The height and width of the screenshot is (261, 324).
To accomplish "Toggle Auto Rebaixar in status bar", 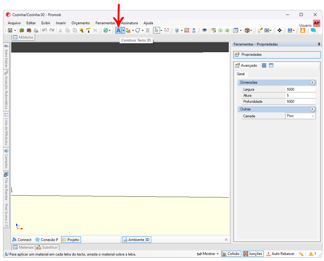I will 280,254.
